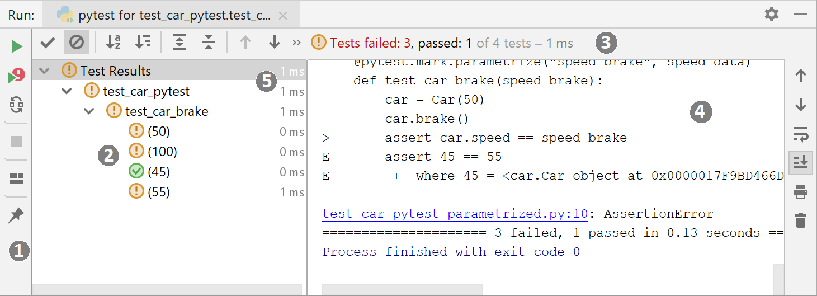
Task: Select Test Results root row
Action: [x=169, y=71]
